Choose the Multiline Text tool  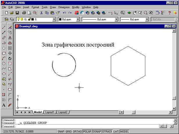pyautogui.click(x=4, y=105)
